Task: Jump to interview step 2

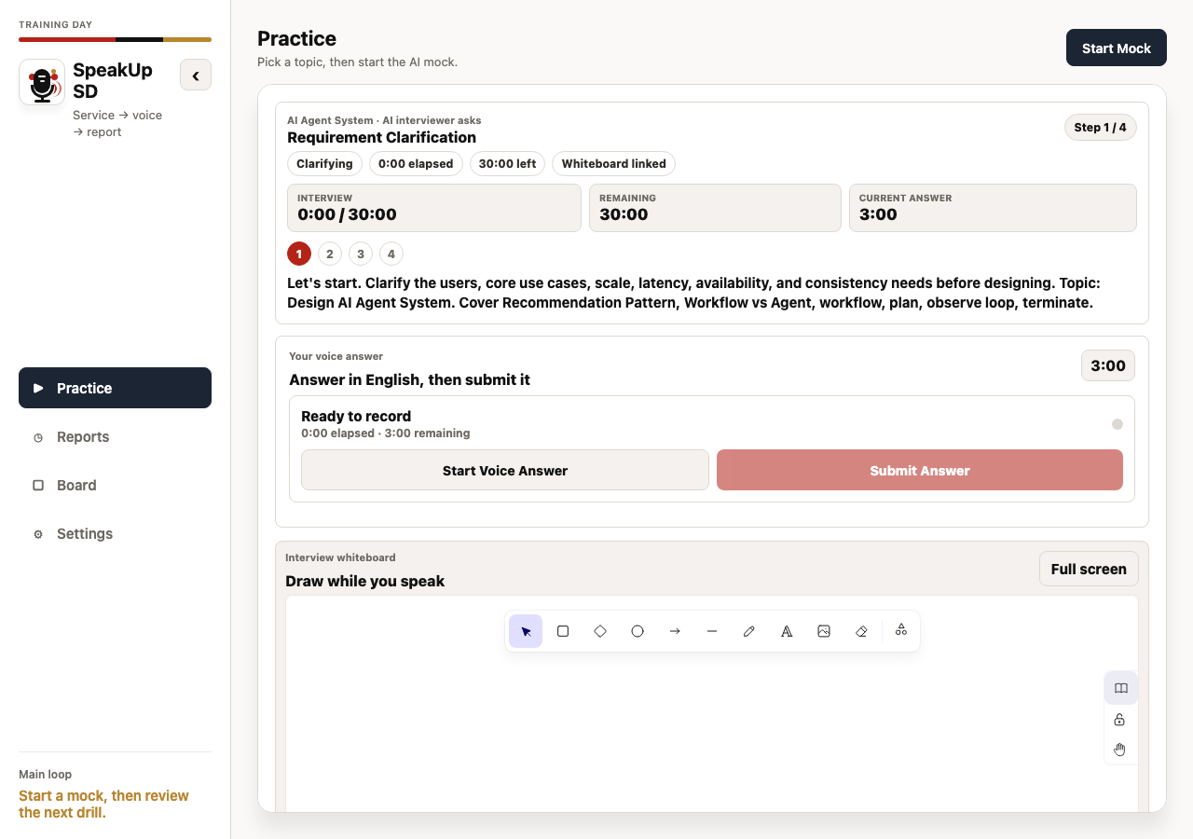Action: click(330, 254)
